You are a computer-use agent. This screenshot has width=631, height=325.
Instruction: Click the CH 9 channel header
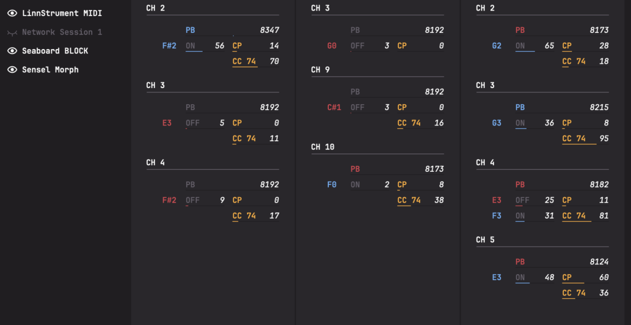(x=320, y=70)
